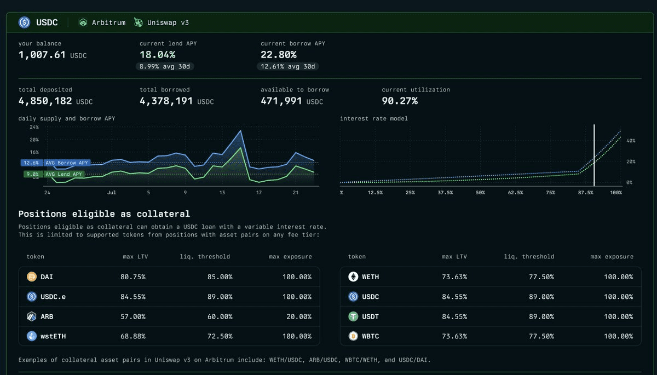Viewport: 657px width, 375px height.
Task: Click the 4,850,182 total deposited value
Action: [45, 101]
